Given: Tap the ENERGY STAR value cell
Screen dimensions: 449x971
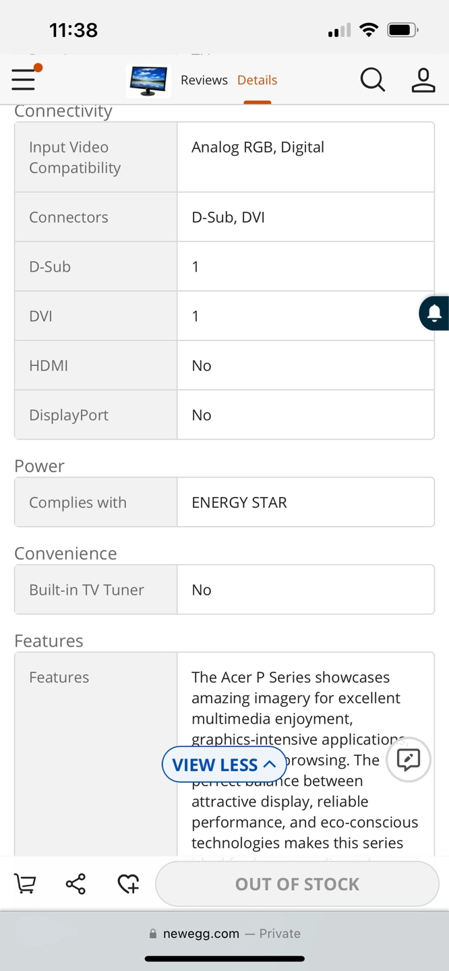Looking at the screenshot, I should 306,502.
